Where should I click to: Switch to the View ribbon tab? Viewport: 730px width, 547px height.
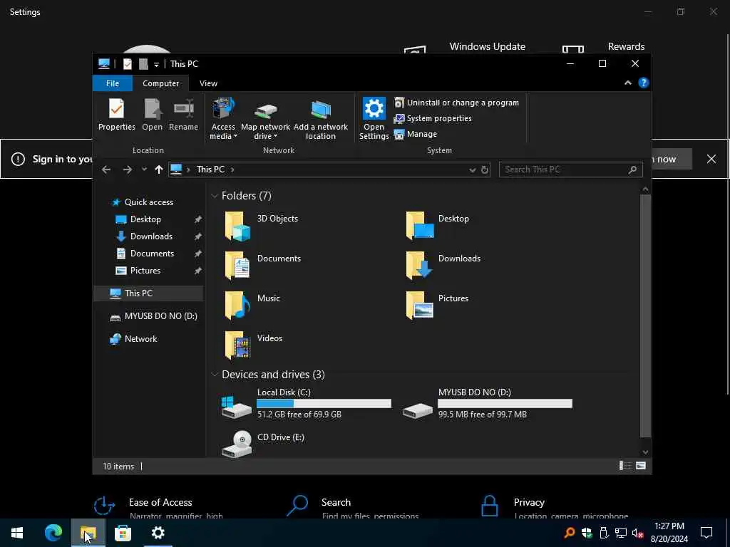[208, 83]
